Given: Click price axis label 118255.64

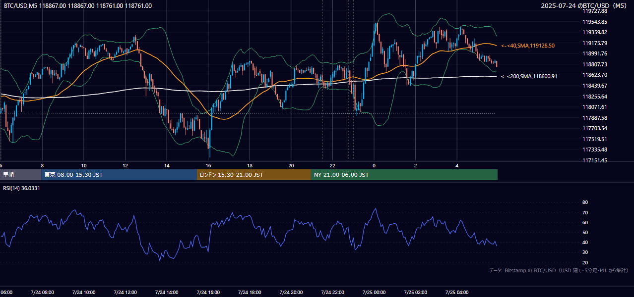Looking at the screenshot, I should 595,97.
